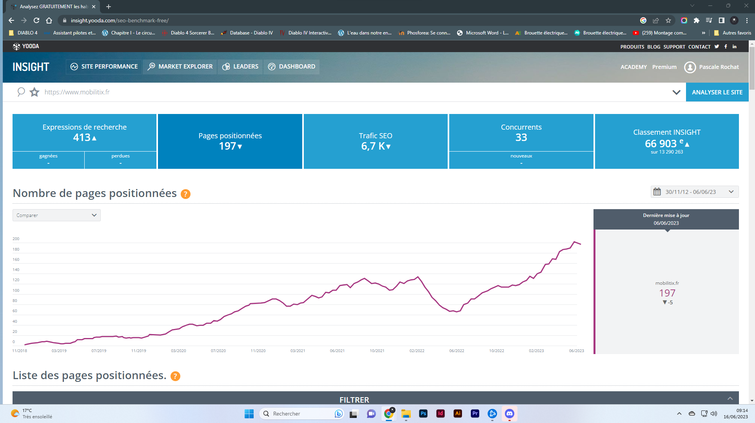The height and width of the screenshot is (423, 755).
Task: Open help icon next to Nombre de pages positionnées
Action: tap(185, 194)
